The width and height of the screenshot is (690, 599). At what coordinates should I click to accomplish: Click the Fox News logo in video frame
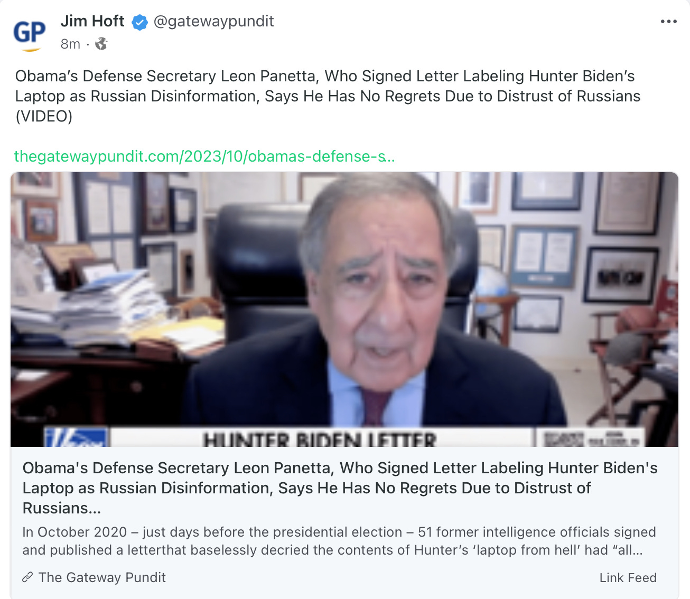click(77, 437)
